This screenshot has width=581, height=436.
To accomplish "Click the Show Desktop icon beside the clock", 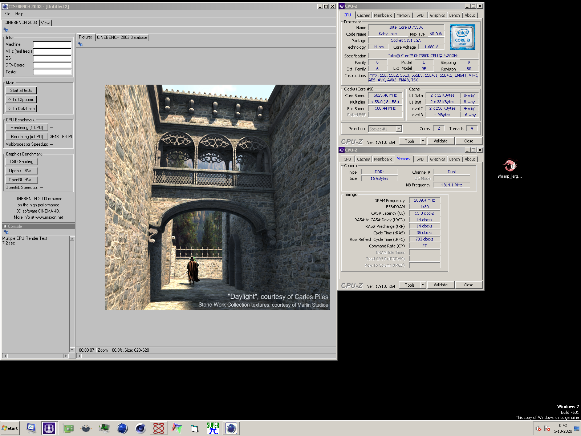I will pyautogui.click(x=577, y=429).
